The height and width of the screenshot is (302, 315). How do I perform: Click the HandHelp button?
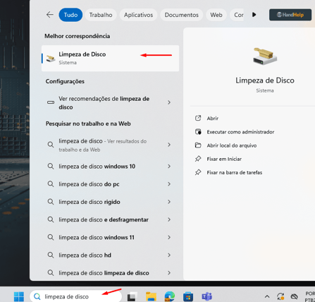pyautogui.click(x=290, y=15)
